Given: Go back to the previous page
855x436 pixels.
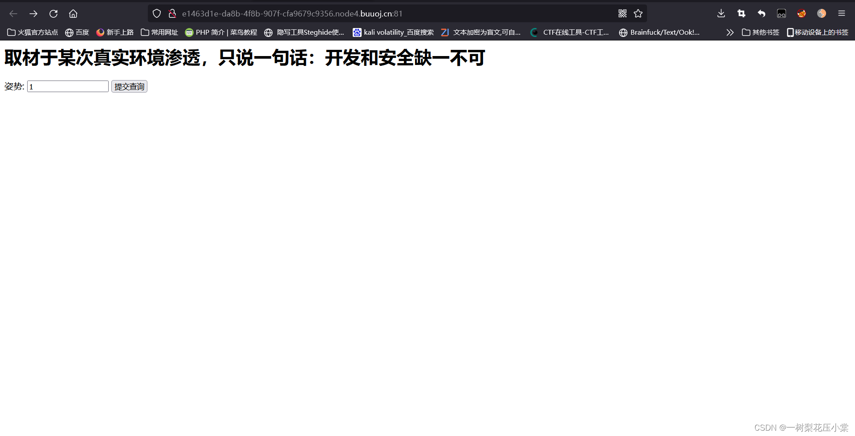Looking at the screenshot, I should [13, 14].
